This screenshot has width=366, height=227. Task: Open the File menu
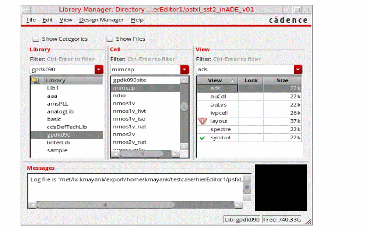click(31, 20)
